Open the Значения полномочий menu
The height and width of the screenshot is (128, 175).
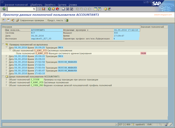click(16, 5)
